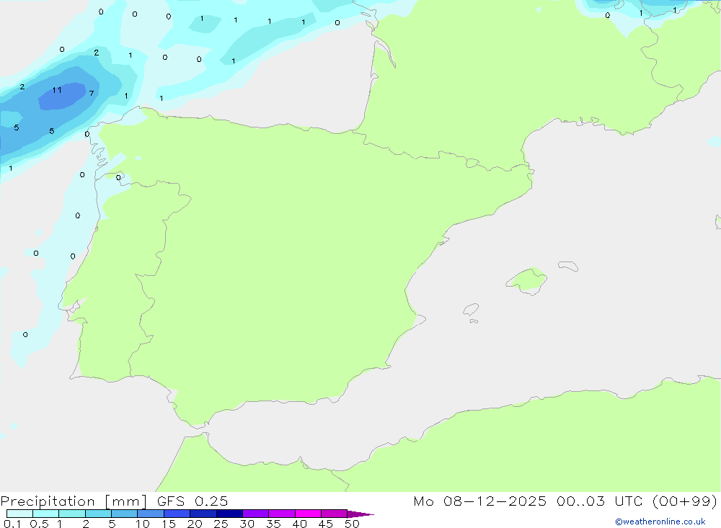This screenshot has width=721, height=528.
Task: Click the '(00+99)' forecast offset text
Action: pos(685,501)
